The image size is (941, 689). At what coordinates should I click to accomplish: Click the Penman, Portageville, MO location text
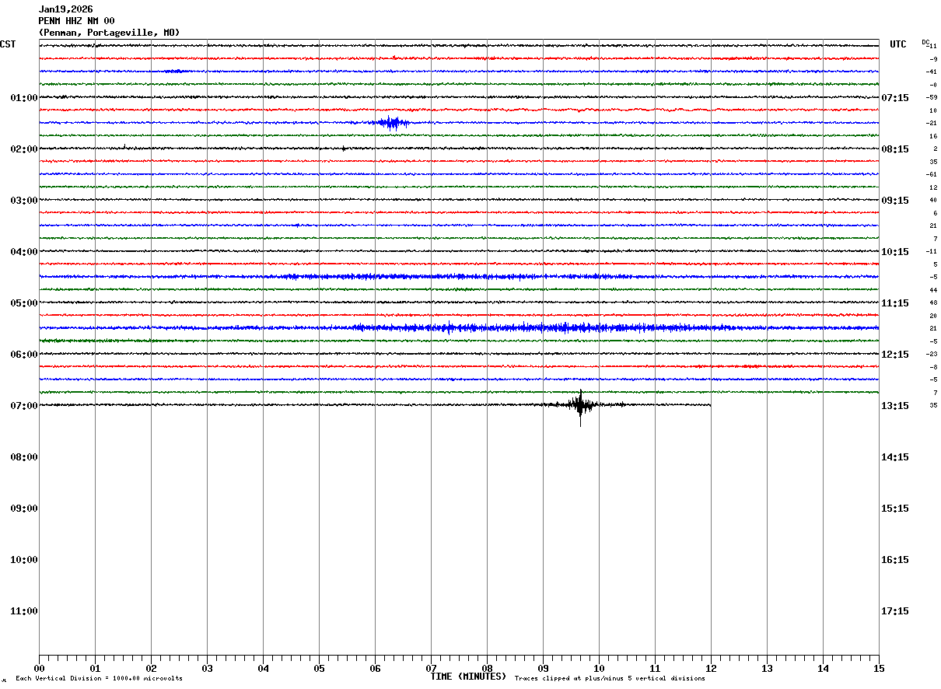[109, 33]
